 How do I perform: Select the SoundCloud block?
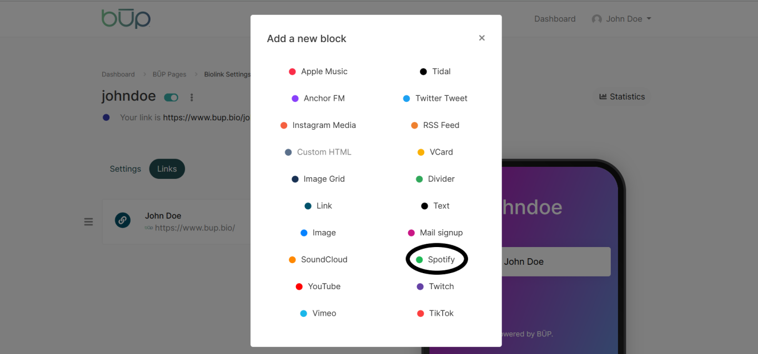(x=318, y=259)
